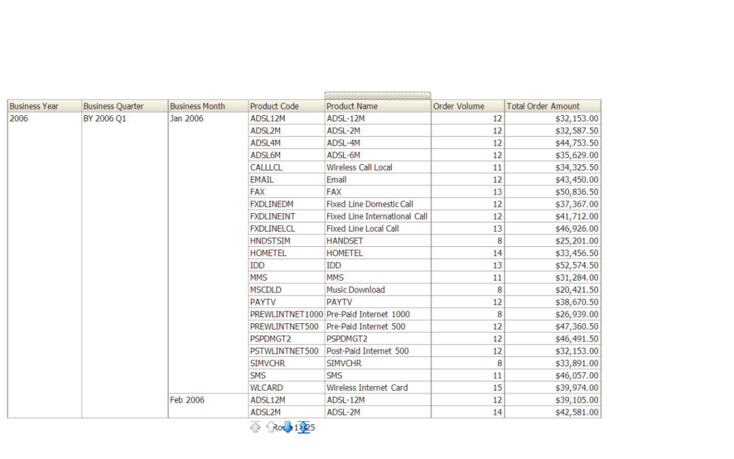734x459 pixels.
Task: Select amount $33,891.00 in SIMVCHR row
Action: [x=577, y=363]
